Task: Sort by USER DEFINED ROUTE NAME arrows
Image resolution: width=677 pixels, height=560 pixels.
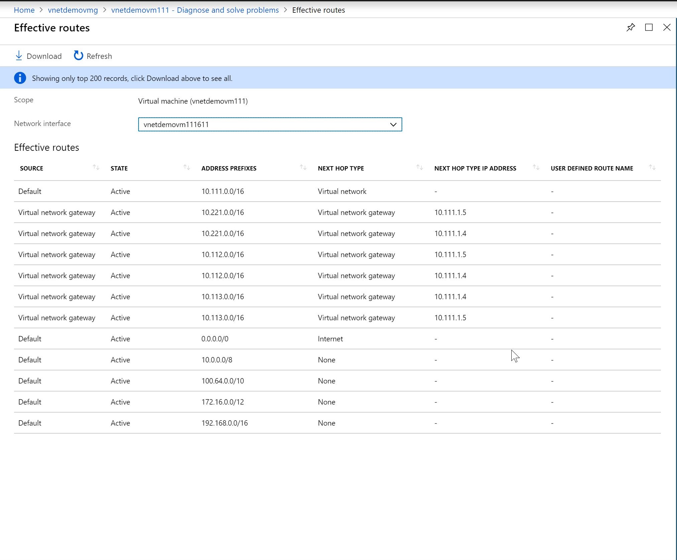Action: click(652, 167)
